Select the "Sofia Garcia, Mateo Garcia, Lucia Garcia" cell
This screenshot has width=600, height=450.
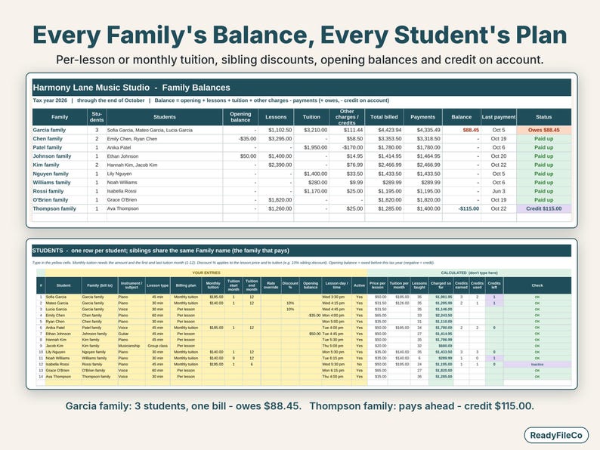[x=165, y=130]
